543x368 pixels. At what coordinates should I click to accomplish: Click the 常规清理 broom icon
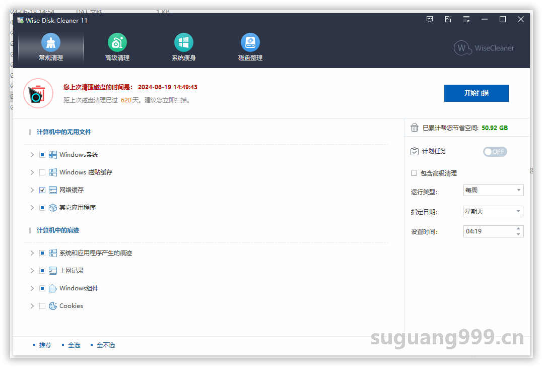pos(51,43)
